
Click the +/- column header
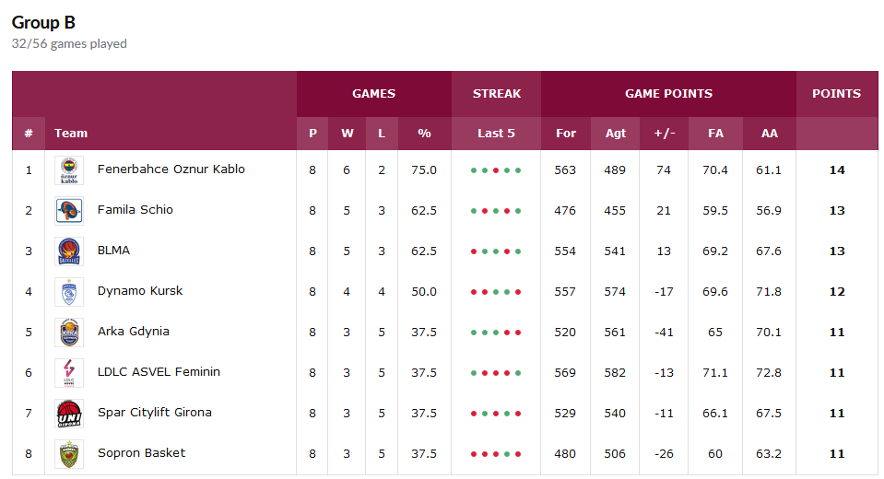[665, 134]
